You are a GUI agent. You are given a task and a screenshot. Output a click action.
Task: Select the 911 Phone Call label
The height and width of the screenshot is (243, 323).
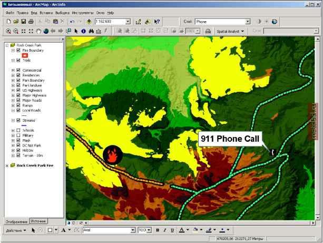tap(232, 139)
